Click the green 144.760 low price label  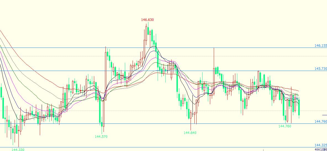click(285, 126)
